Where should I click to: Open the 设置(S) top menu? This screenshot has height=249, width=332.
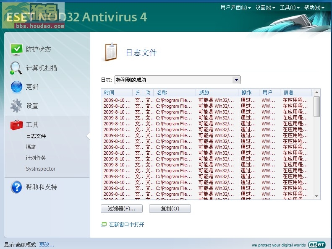[265, 8]
